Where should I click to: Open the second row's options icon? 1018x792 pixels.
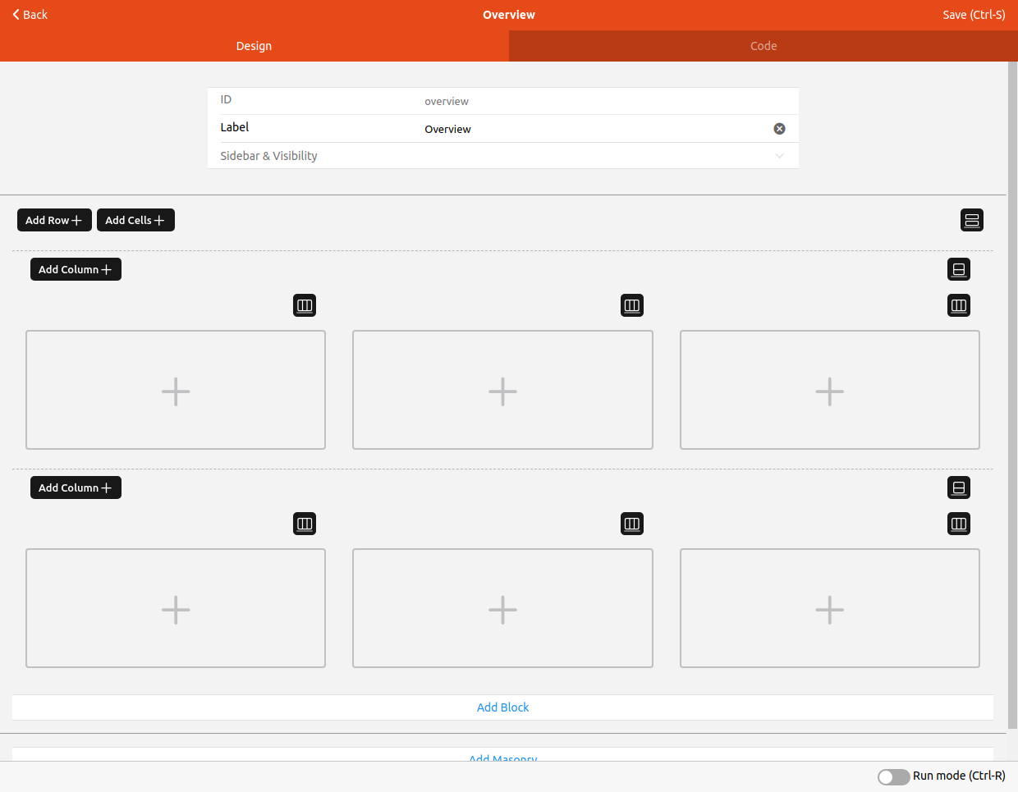pos(958,488)
